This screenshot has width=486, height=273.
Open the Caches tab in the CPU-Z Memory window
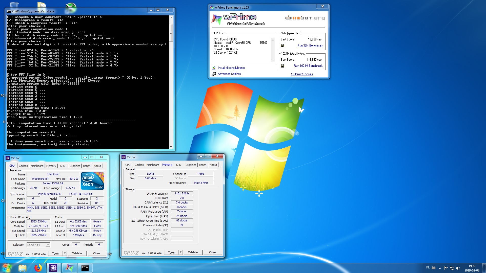click(139, 165)
